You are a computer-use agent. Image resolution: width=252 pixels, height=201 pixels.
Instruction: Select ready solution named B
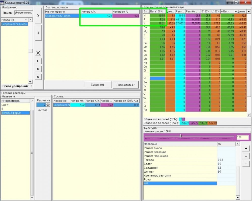click(15, 109)
